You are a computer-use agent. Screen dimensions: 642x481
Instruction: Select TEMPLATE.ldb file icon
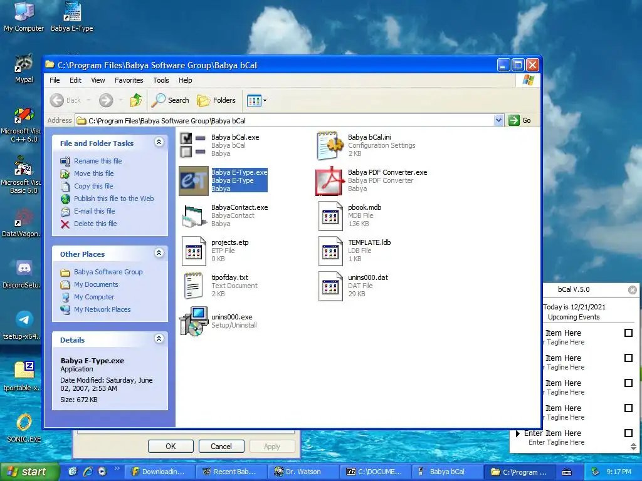pos(330,251)
